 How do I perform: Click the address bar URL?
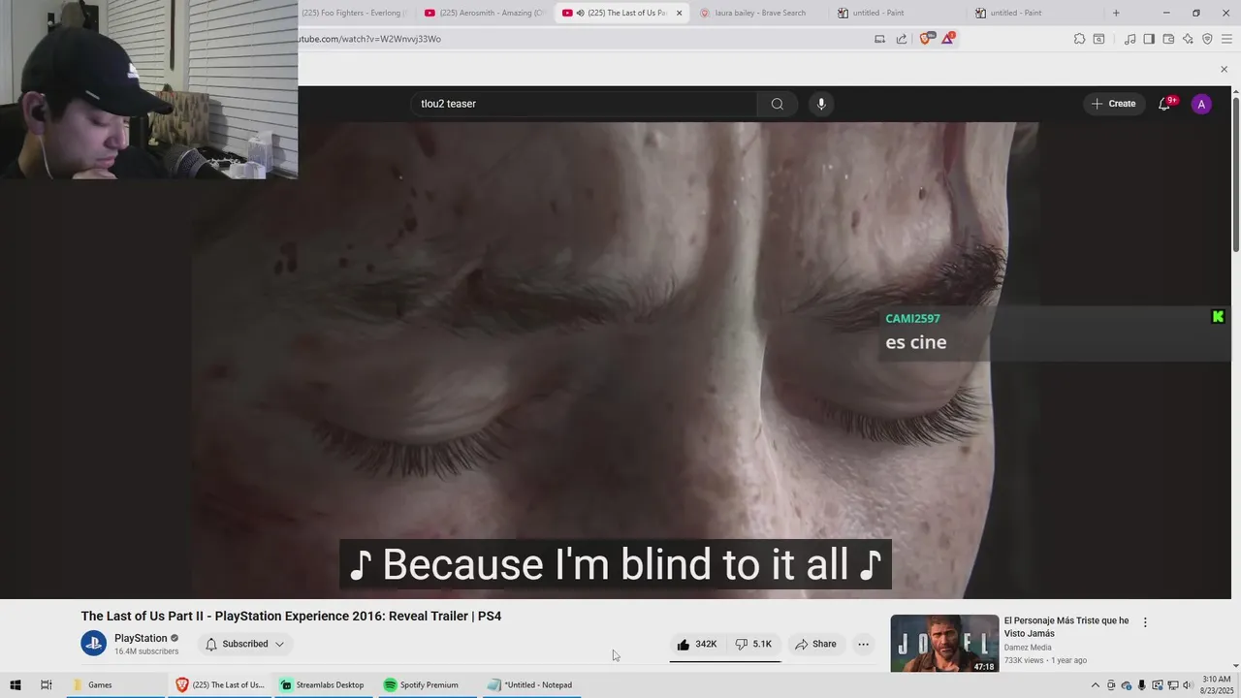pyautogui.click(x=368, y=39)
